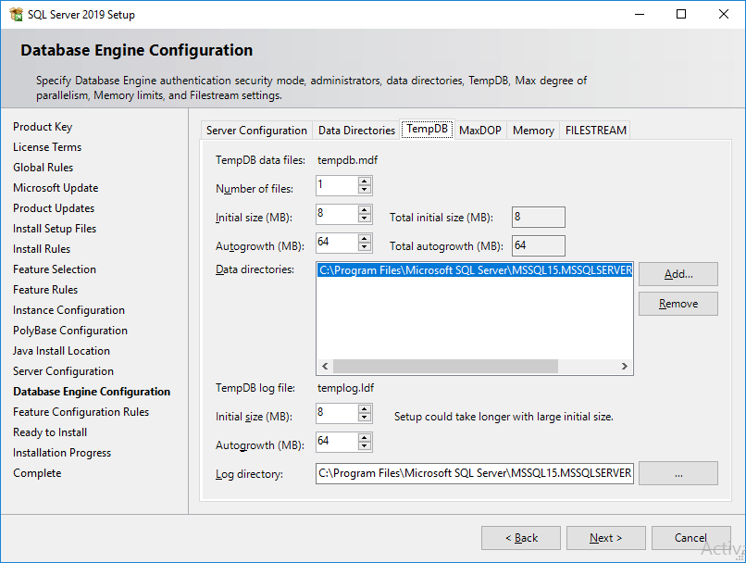Decrease TempDB data Autogrowth down arrow
This screenshot has width=746, height=563.
365,246
